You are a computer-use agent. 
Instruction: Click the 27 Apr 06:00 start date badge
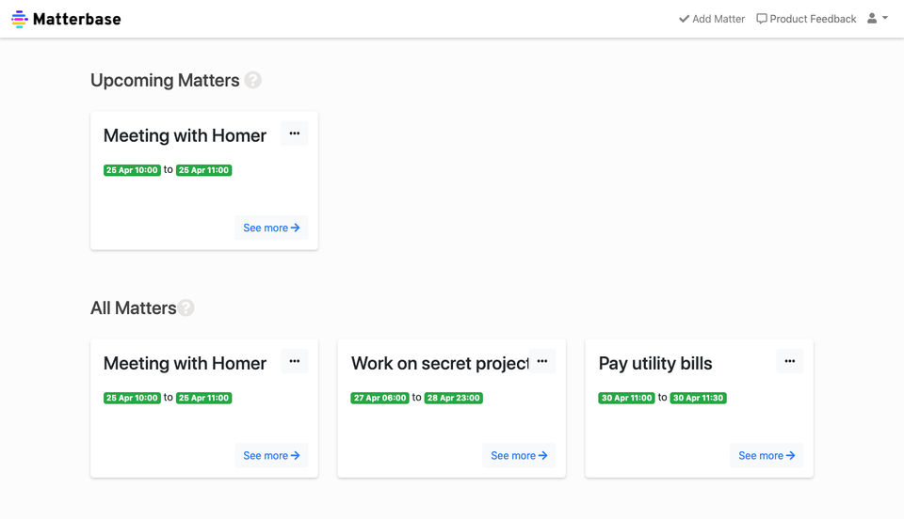click(x=380, y=398)
